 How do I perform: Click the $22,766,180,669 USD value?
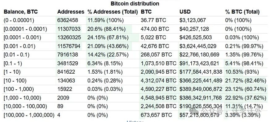199,55
